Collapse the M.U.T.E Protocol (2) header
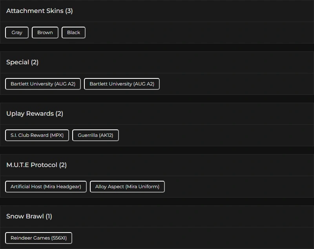This screenshot has height=249, width=314. coord(37,165)
